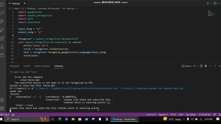Viewport: 221px width, 124px height.
Task: Click line number 8 in the gutter
Action: click(13, 35)
